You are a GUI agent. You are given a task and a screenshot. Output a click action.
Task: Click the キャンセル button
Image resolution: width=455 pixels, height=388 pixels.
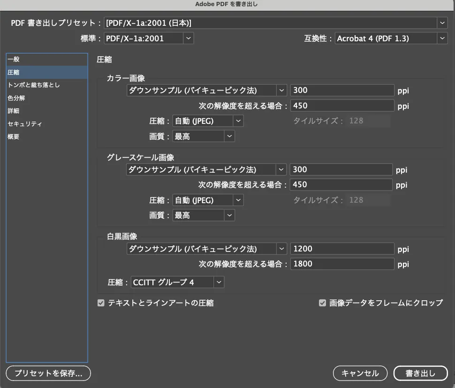point(360,373)
